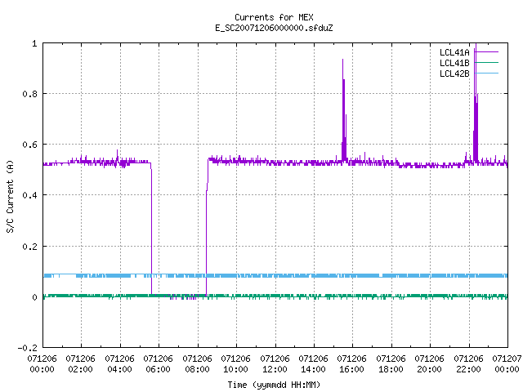Click the purple LCL41A legend line sample
The width and height of the screenshot is (523, 392).
[487, 52]
